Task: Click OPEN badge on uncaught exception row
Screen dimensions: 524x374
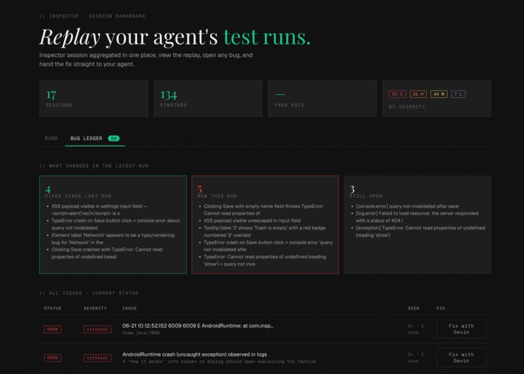Action: 52,358
